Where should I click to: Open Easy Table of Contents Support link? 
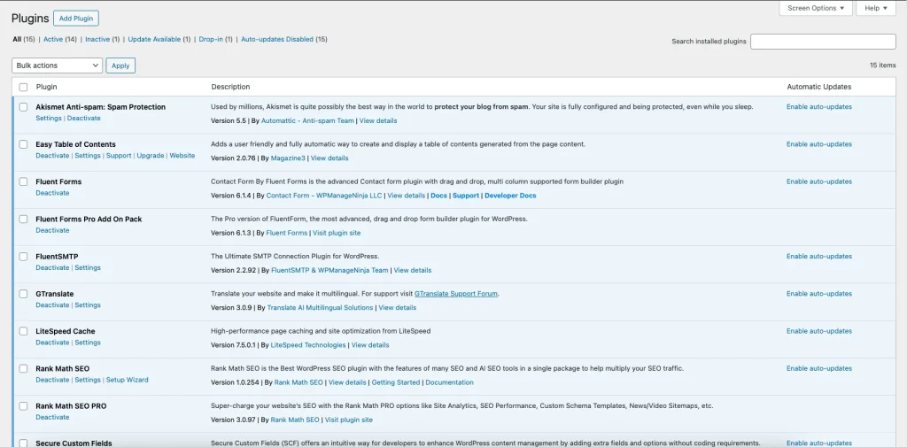(119, 156)
